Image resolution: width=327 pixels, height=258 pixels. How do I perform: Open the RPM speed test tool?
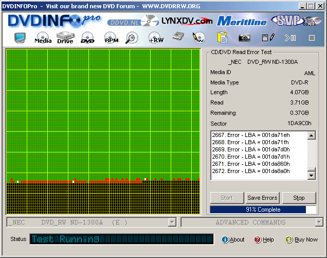point(112,38)
